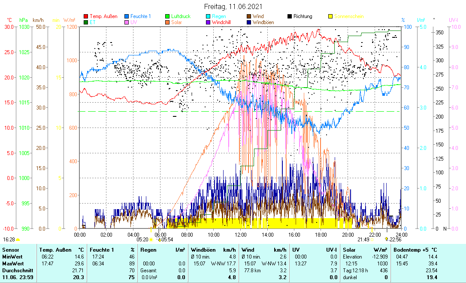Click the sunset time marker 21:49
This screenshot has width=466, height=283.
[363, 240]
